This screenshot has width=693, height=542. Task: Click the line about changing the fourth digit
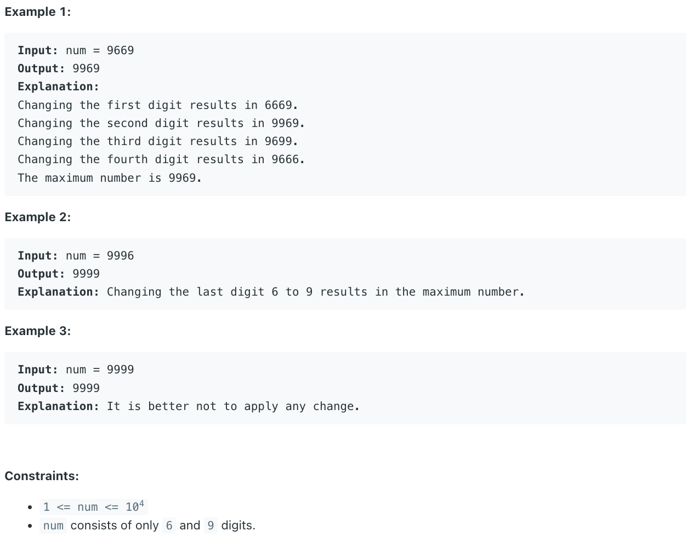tap(161, 159)
